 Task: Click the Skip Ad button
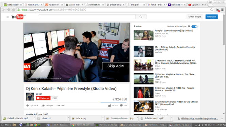coord(116,66)
